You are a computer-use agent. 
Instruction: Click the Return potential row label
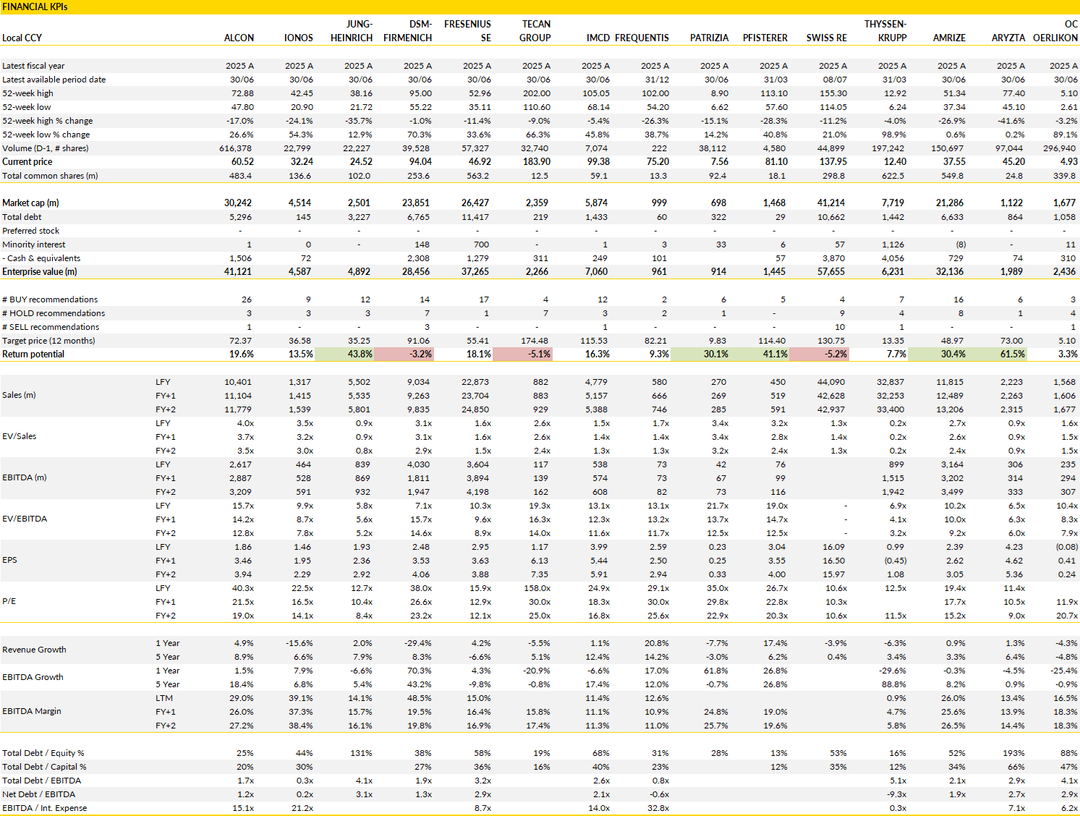pos(33,354)
